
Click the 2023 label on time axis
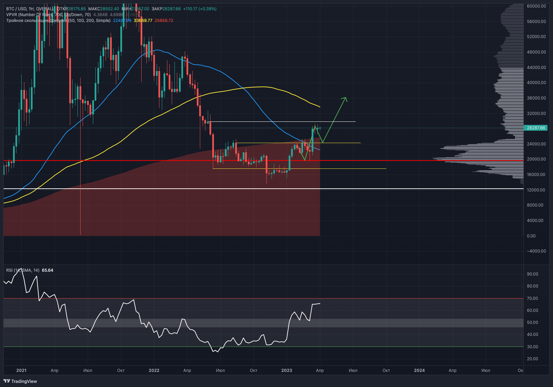[287, 371]
